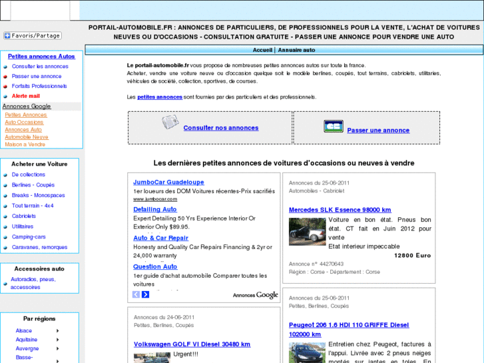Open Consulter les annonces in sidebar
The image size is (484, 363).
pyautogui.click(x=40, y=67)
